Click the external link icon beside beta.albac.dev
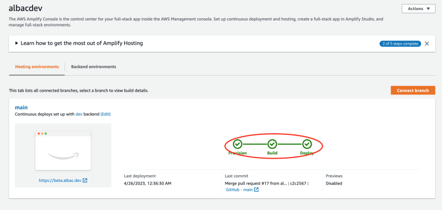Screen dimensions: 442x210 85,180
